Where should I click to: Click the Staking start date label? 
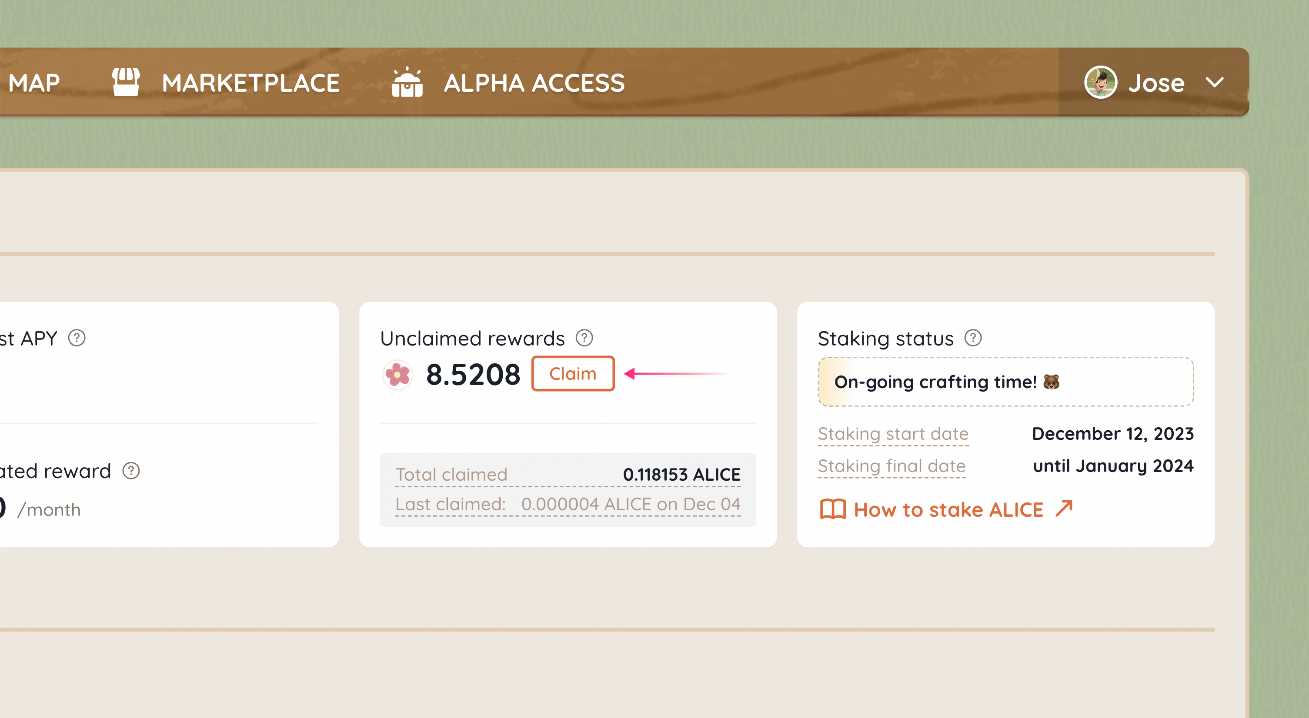893,434
